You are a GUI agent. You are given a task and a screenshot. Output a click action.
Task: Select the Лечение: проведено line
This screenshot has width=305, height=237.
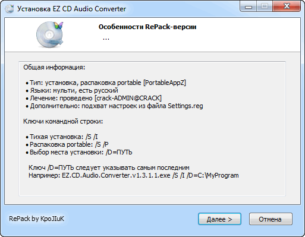coord(93,98)
